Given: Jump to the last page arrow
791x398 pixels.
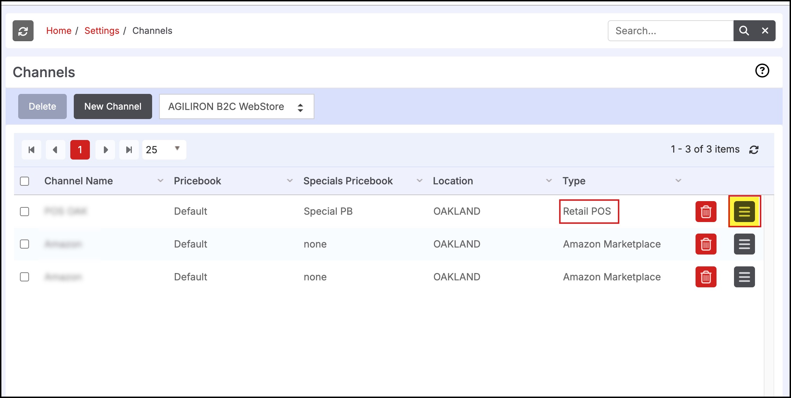Looking at the screenshot, I should point(129,150).
